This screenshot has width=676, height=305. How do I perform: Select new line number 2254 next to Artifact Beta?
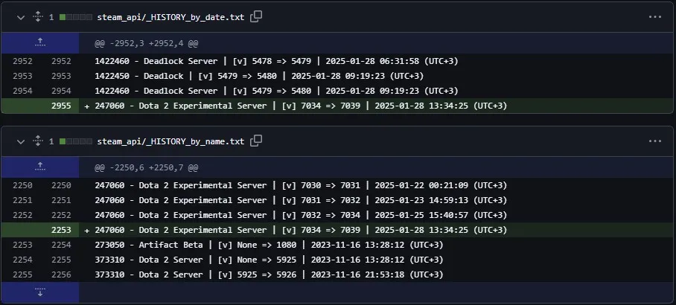[61, 245]
